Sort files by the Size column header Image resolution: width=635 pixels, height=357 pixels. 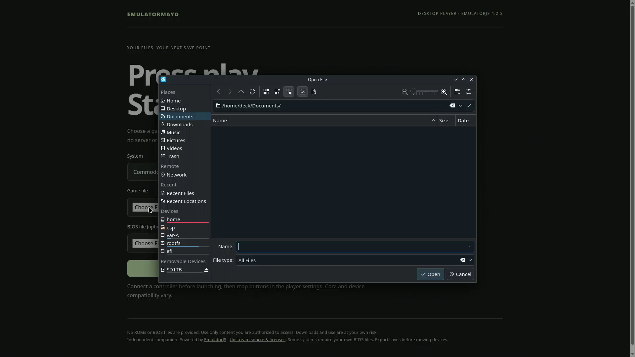[446, 121]
